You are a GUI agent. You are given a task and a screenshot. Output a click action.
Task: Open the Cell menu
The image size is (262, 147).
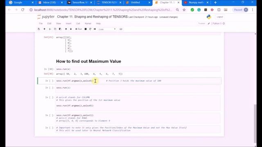tap(78, 24)
